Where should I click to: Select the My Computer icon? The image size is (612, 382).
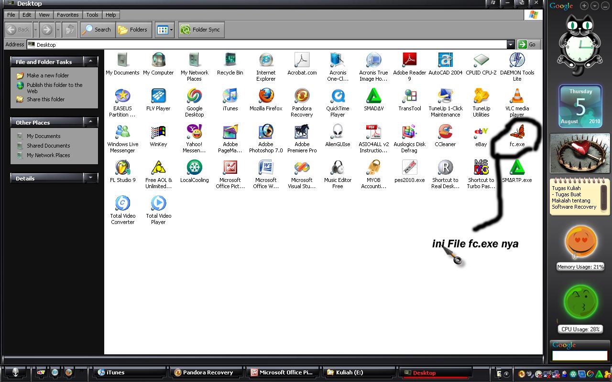[158, 60]
